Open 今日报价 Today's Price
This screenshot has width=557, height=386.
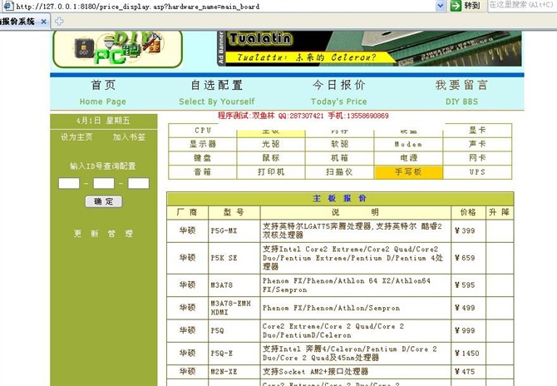coord(339,93)
